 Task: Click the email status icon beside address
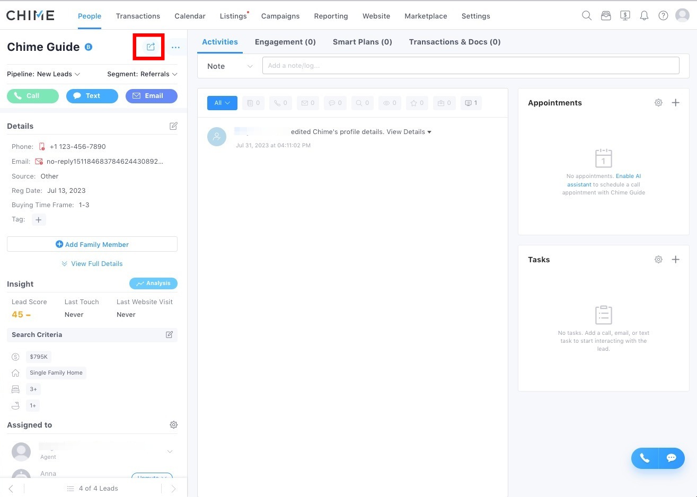[39, 162]
